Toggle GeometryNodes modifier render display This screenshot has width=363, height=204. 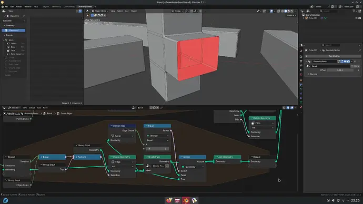(x=348, y=62)
